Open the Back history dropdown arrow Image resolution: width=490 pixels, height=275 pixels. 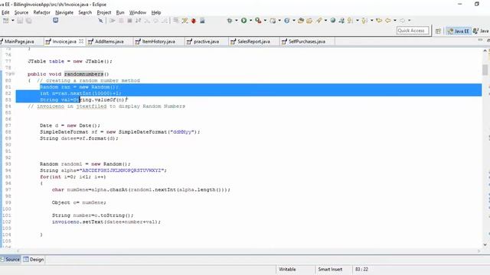point(395,21)
